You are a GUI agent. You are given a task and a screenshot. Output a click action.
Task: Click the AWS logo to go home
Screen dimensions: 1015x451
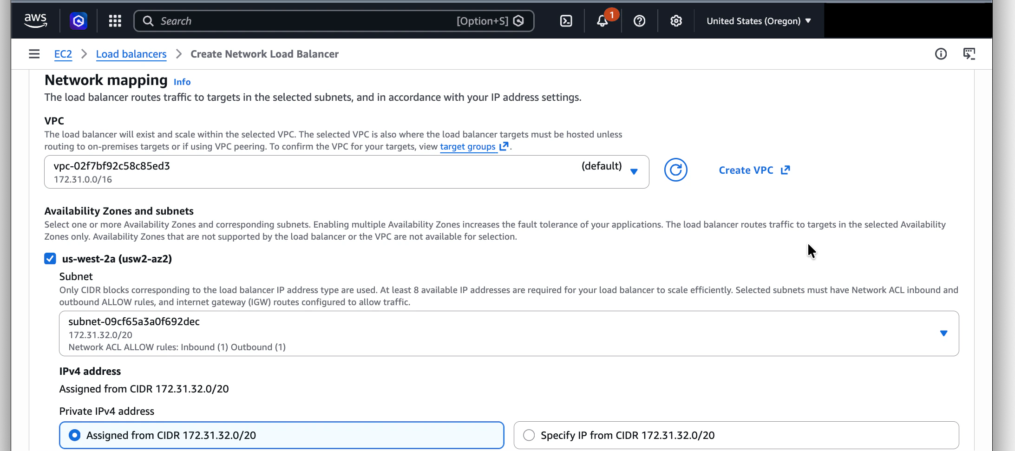coord(36,20)
